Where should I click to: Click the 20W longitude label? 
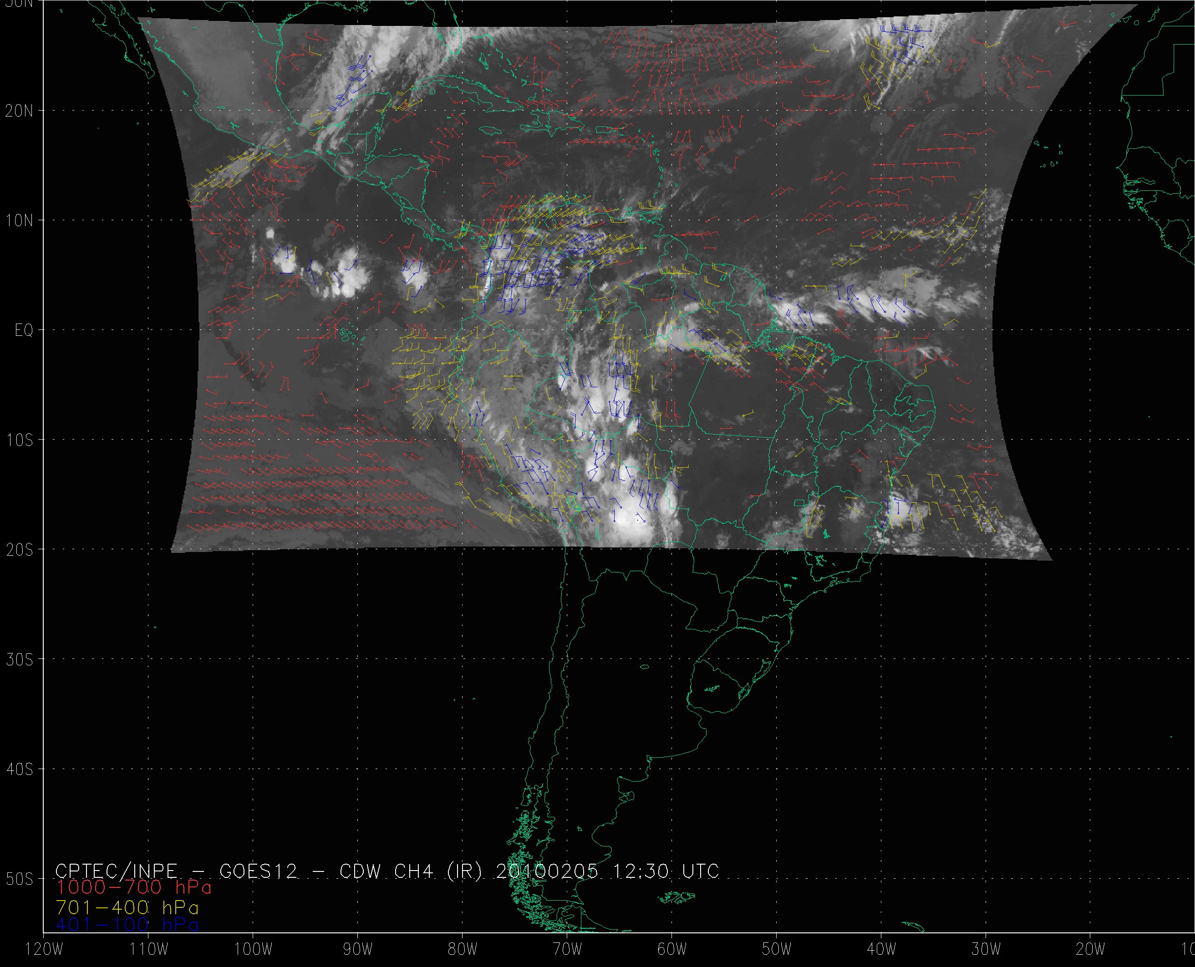click(x=1090, y=950)
